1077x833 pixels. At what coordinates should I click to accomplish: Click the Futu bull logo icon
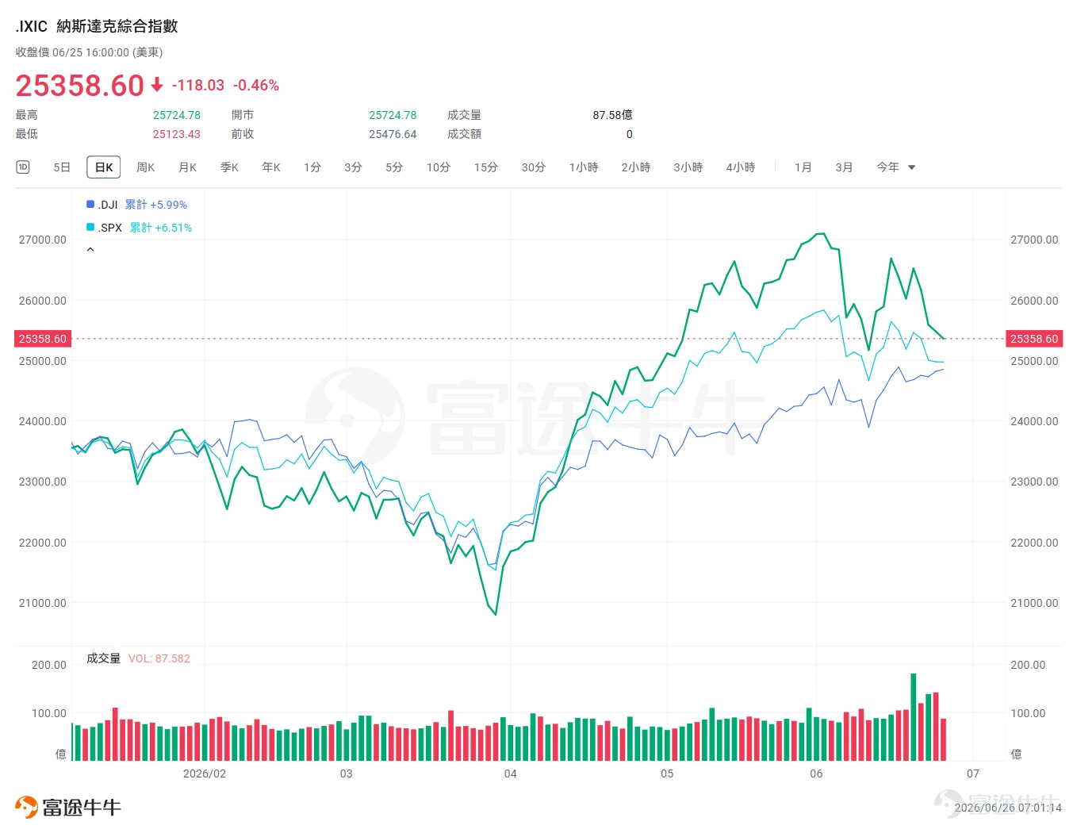(x=26, y=807)
